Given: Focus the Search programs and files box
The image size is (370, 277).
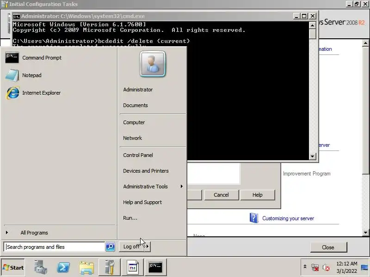Looking at the screenshot, I should pos(54,247).
